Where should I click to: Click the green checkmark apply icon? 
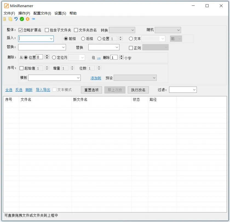coord(22,19)
